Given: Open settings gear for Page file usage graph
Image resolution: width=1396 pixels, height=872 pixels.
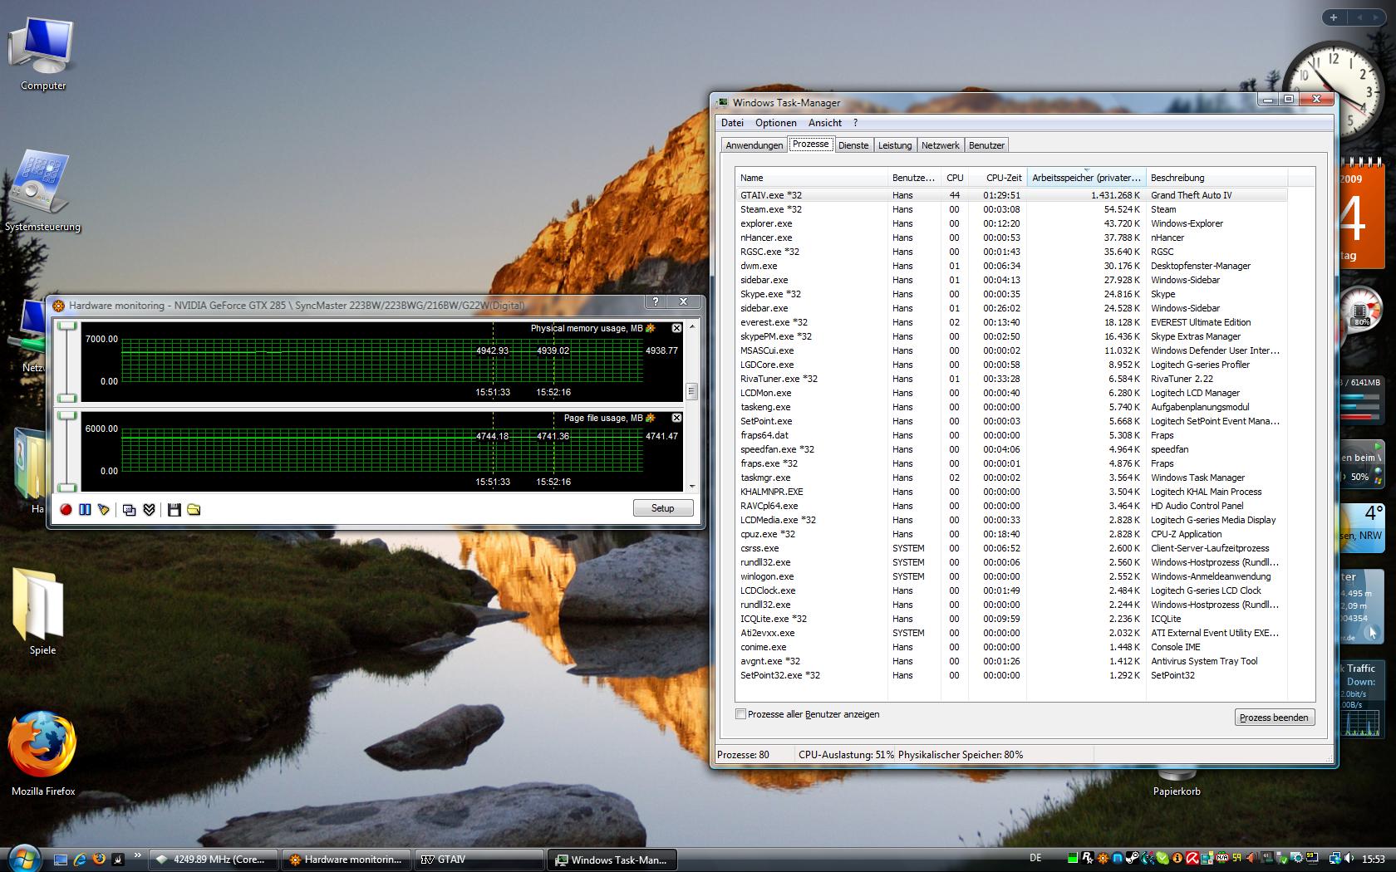Looking at the screenshot, I should (x=651, y=418).
